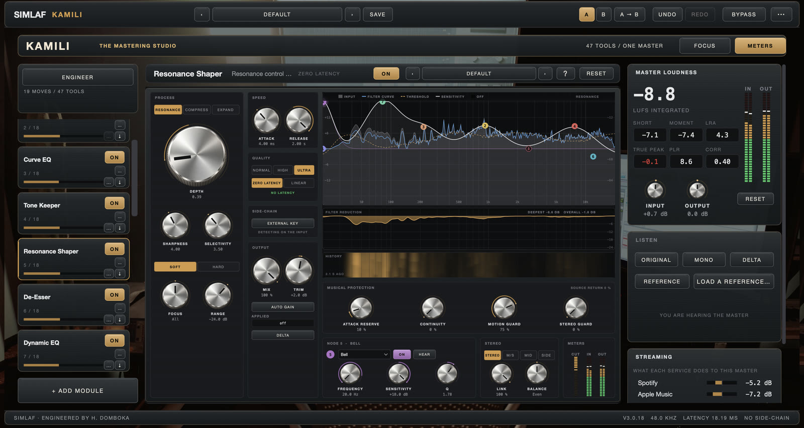Go to the previous global preset
804x428 pixels.
[x=202, y=15]
